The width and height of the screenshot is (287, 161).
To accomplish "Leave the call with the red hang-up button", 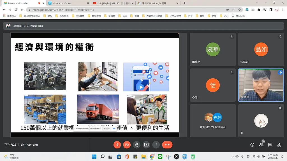I will point(167,145).
